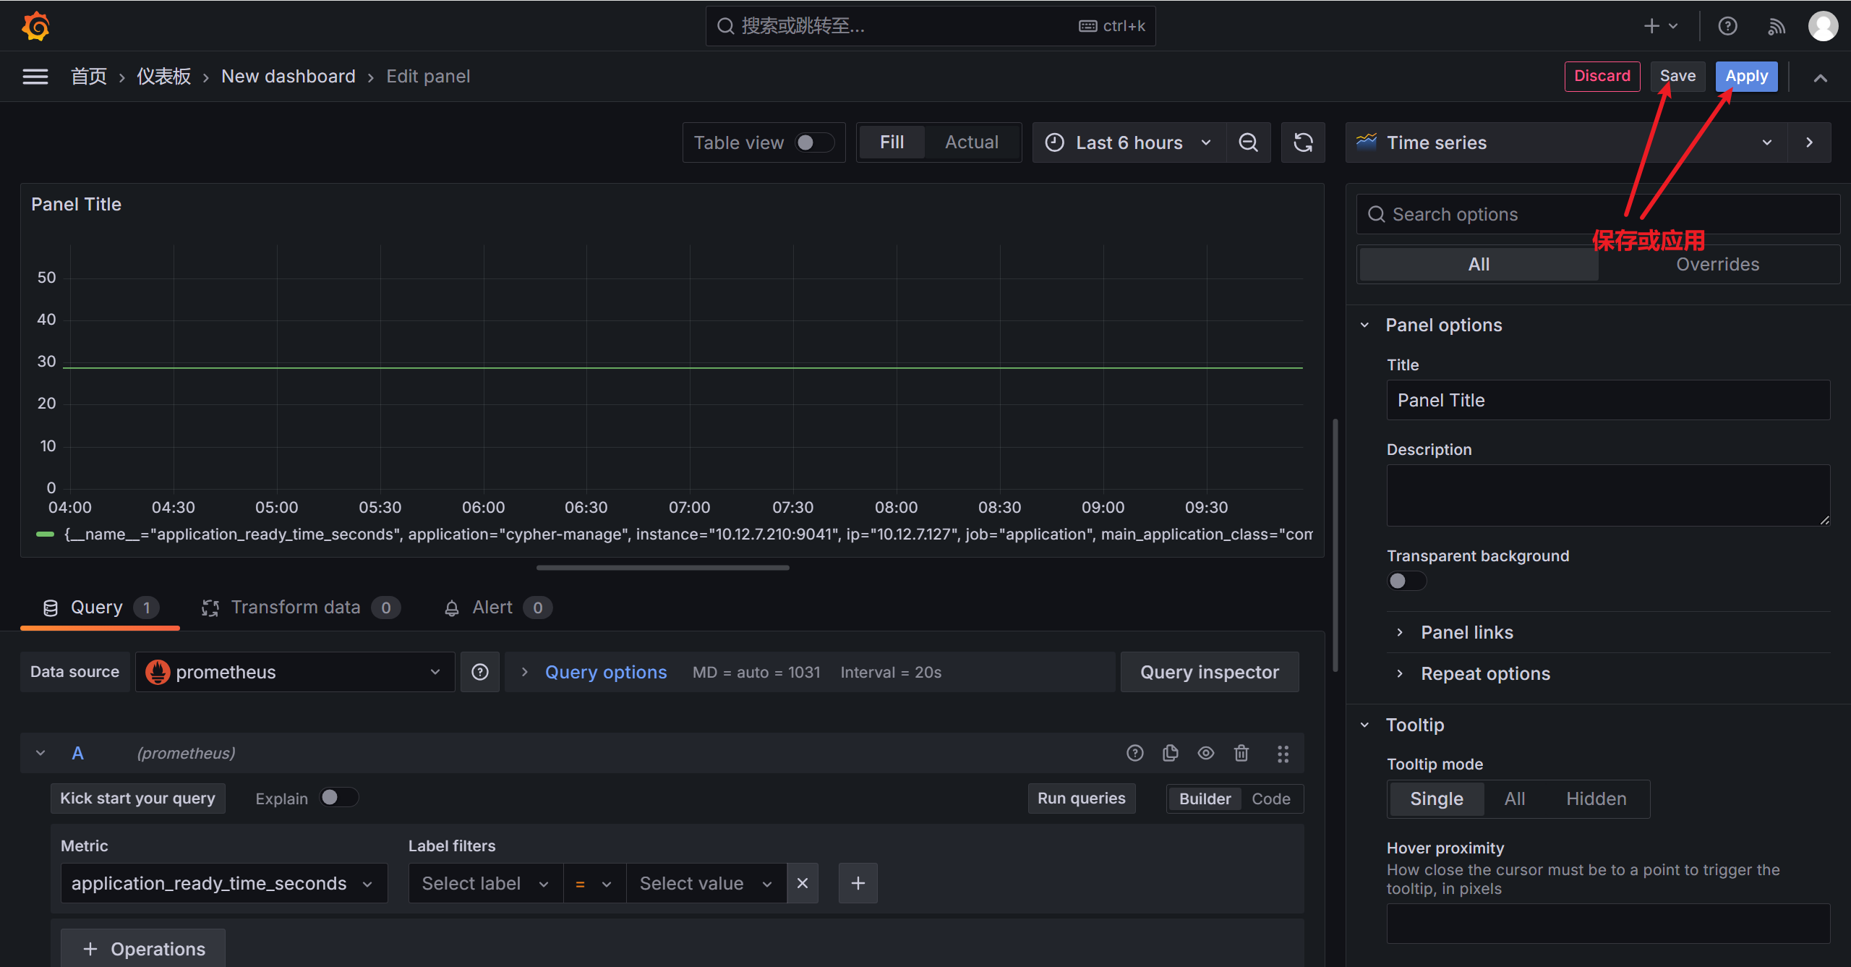Click the Save button

(1677, 76)
